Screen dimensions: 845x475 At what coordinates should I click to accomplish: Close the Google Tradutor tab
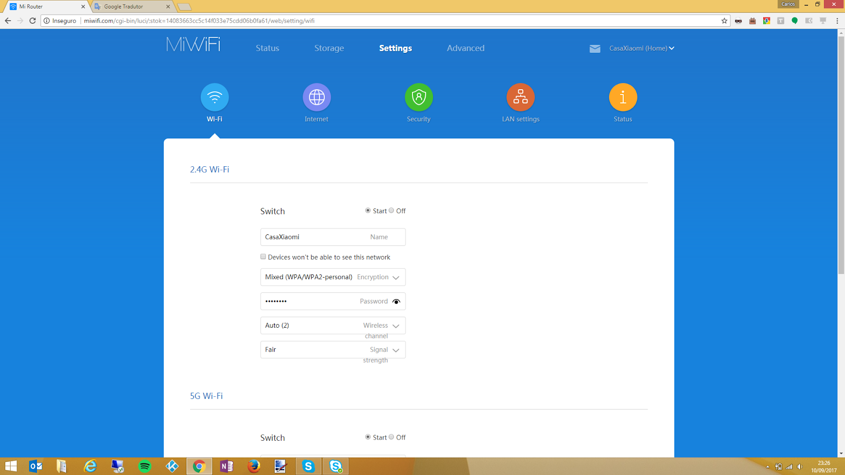click(x=168, y=6)
